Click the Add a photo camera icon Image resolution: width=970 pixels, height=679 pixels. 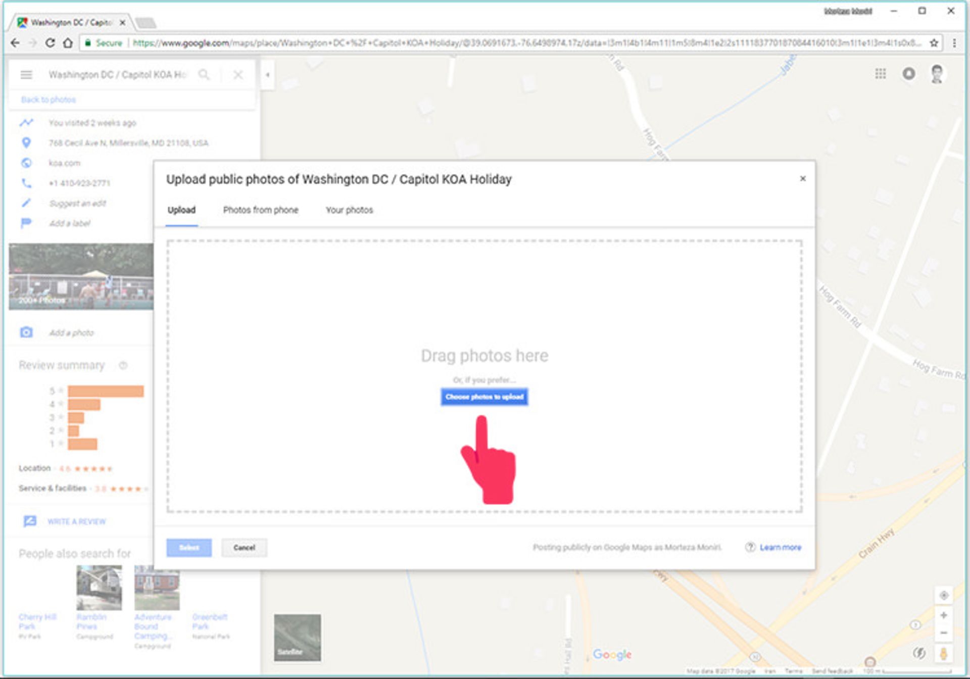click(26, 332)
